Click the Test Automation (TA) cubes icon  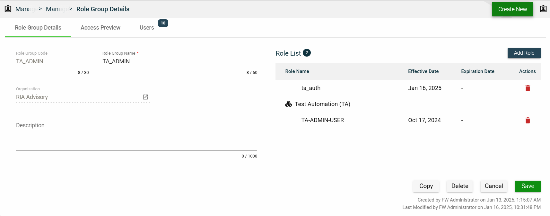(288, 104)
